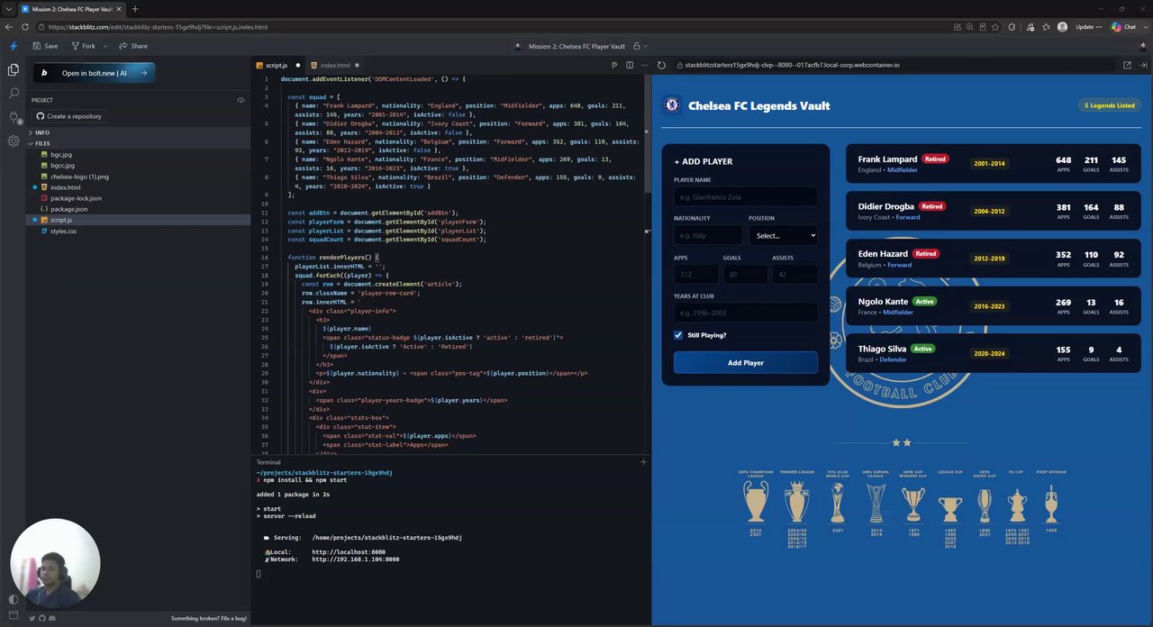Open package.json file
1153x627 pixels.
68,209
